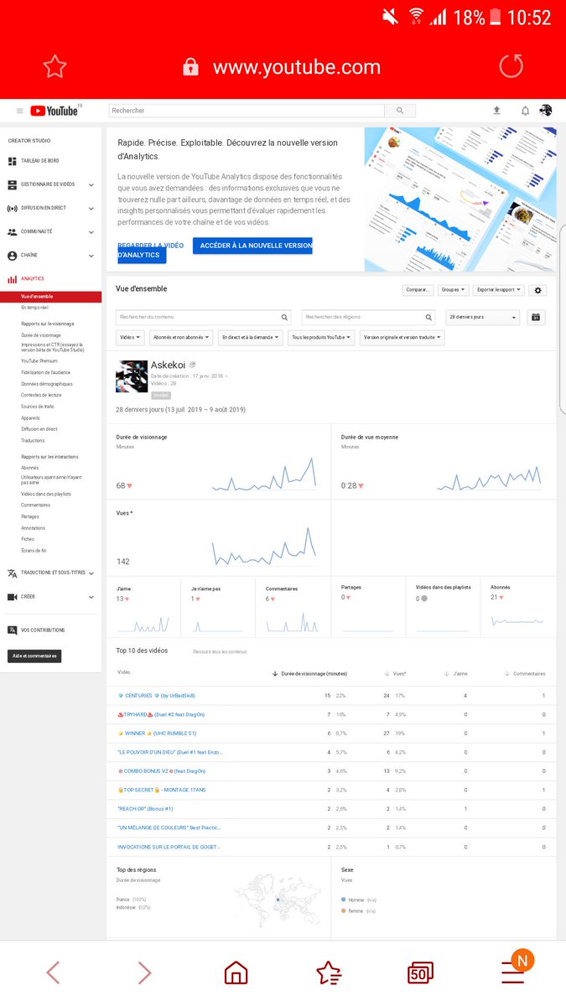566x1006 pixels.
Task: Open Sources de trafic report
Action: pyautogui.click(x=37, y=407)
